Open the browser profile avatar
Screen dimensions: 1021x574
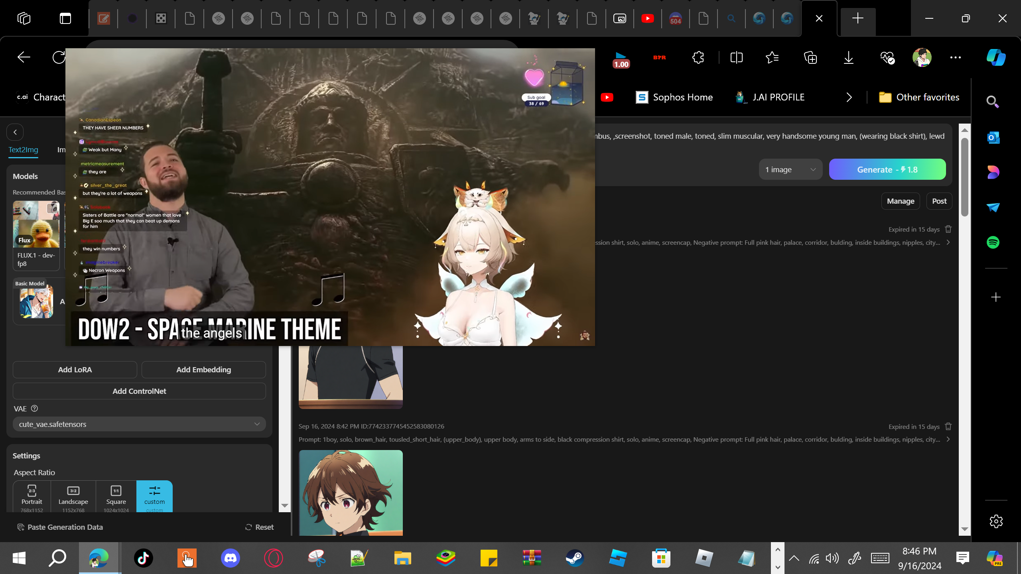pos(922,57)
